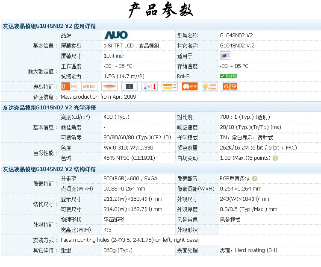Select the orange WLED backlight icon
321x267 pixels.
coord(190,86)
